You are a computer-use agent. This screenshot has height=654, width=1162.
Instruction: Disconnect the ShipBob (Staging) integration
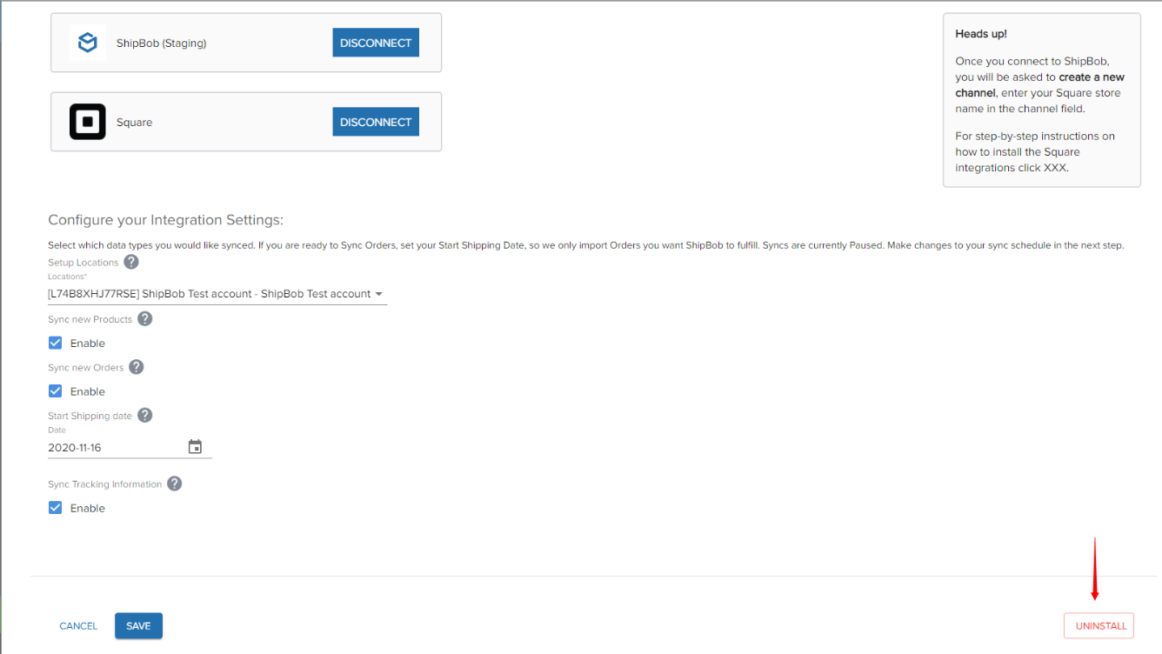[376, 43]
